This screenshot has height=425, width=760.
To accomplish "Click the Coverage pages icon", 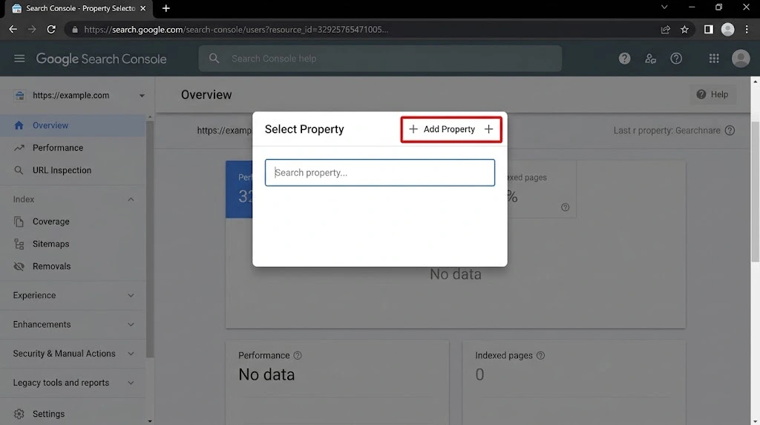I will (x=19, y=221).
